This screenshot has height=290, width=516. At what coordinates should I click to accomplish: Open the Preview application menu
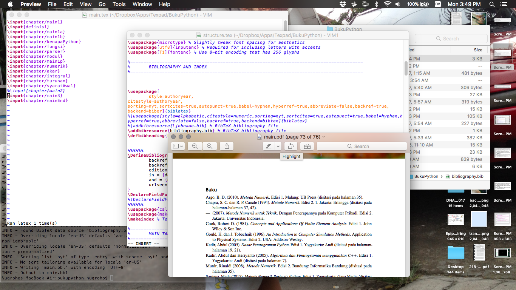click(31, 4)
